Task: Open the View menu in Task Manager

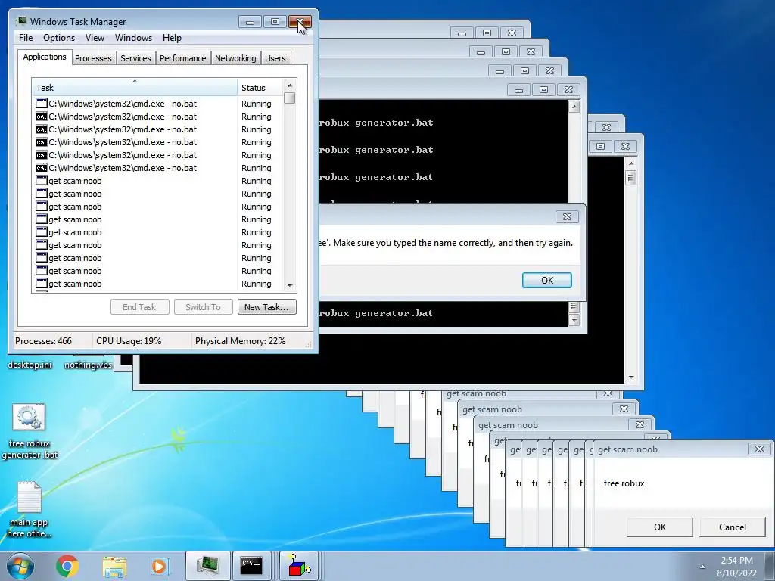Action: click(x=95, y=38)
